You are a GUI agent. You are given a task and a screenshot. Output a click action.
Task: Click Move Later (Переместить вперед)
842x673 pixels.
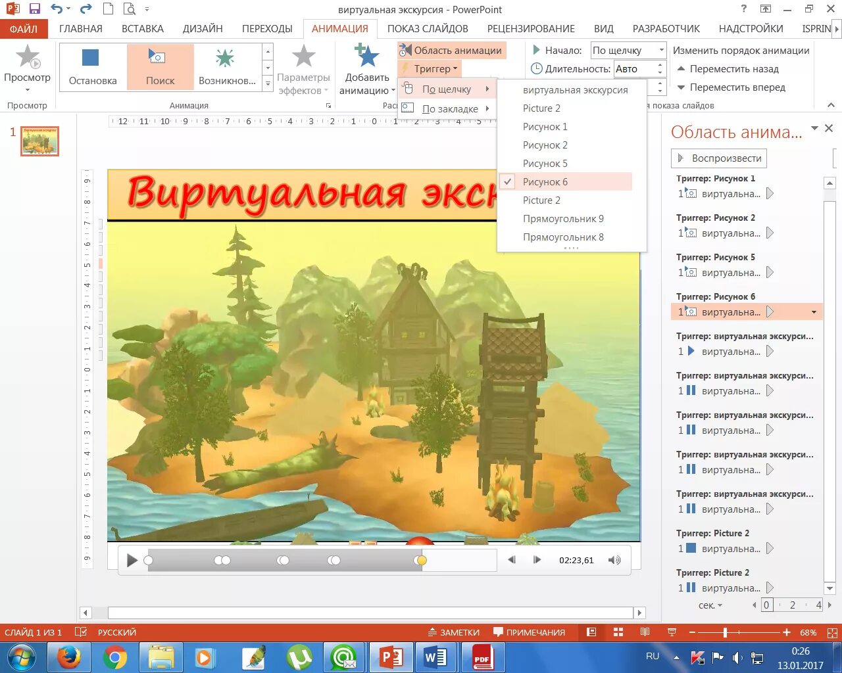pos(730,87)
